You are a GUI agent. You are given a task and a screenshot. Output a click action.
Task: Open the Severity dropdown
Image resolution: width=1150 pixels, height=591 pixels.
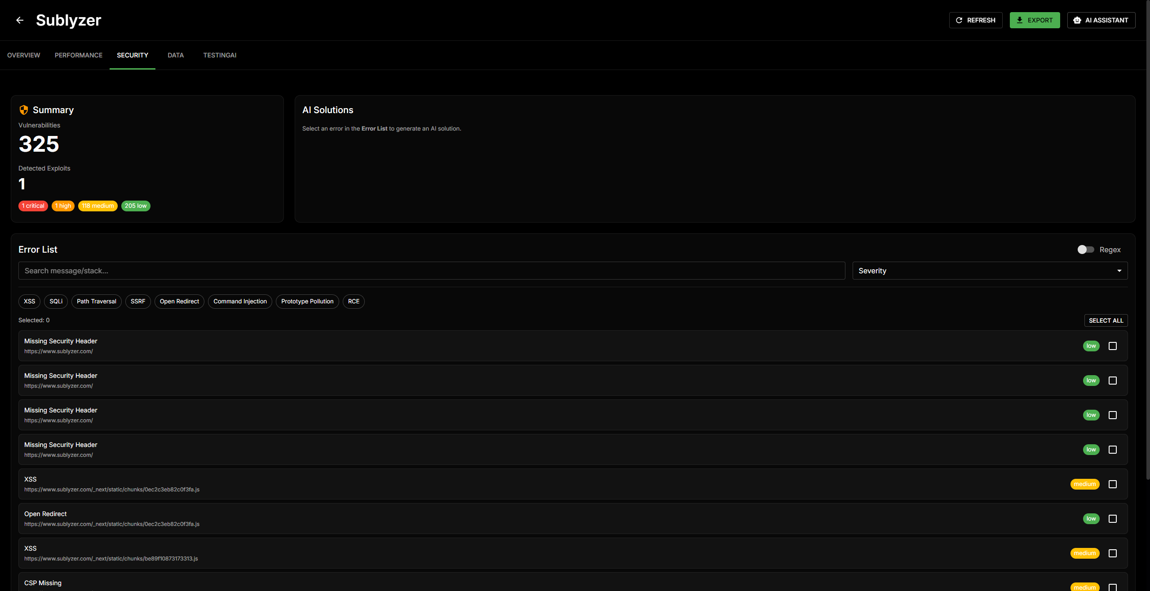click(989, 271)
